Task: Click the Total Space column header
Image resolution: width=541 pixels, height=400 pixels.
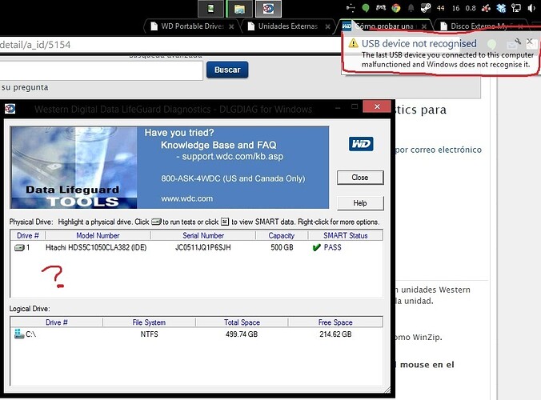Action: tap(242, 322)
